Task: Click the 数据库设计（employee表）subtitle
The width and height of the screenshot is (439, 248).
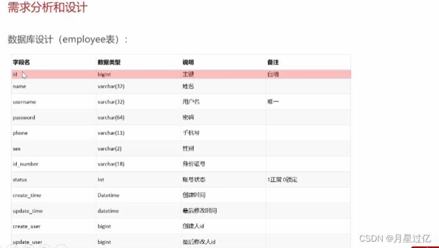Action: pyautogui.click(x=68, y=39)
